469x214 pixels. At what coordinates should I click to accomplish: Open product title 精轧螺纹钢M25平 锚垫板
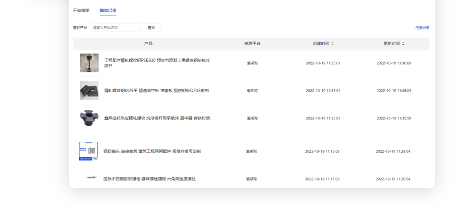[x=156, y=90]
